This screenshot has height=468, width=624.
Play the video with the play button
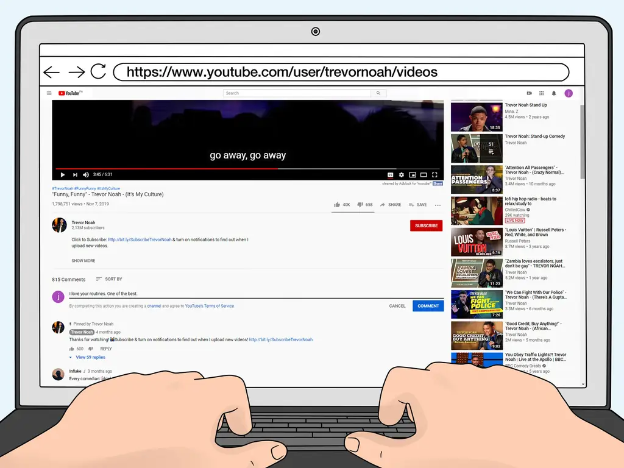63,175
